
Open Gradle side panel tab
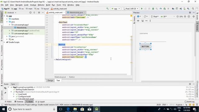[x=197, y=16]
